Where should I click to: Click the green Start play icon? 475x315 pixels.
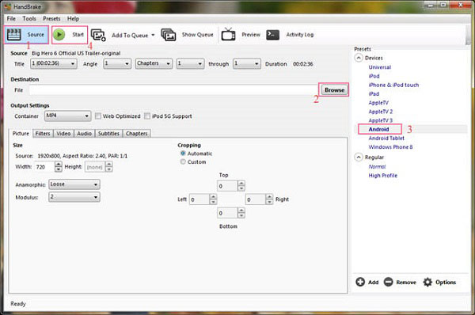pos(59,35)
